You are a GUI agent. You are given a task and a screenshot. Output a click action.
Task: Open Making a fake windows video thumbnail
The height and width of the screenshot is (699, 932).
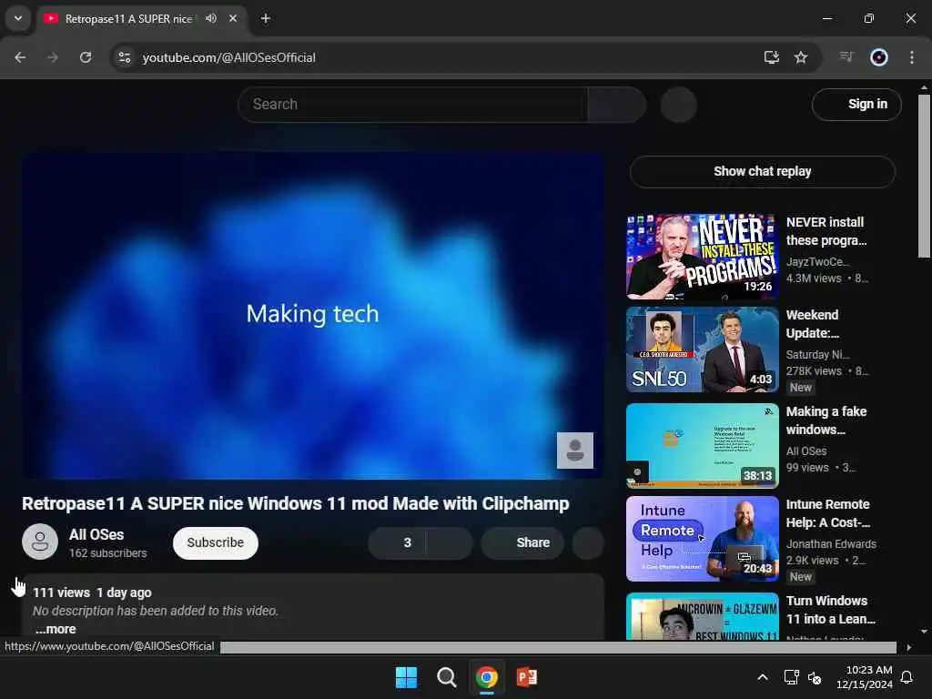click(702, 446)
